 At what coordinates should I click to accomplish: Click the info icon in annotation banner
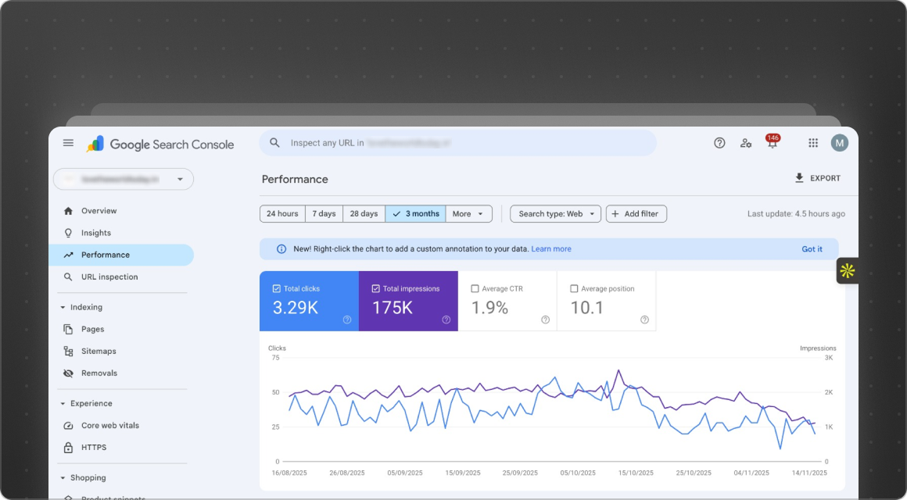(281, 249)
